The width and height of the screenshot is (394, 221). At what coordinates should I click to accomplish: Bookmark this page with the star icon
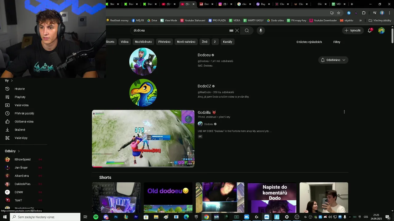(339, 13)
